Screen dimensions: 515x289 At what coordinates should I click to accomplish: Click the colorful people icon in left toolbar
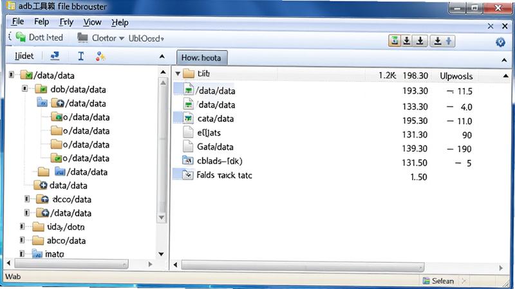[100, 57]
